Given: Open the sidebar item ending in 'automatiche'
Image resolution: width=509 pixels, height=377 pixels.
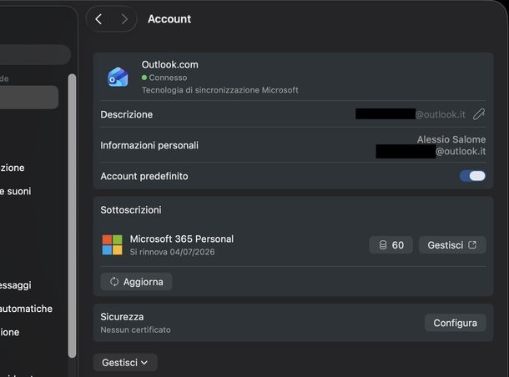Looking at the screenshot, I should [26, 309].
